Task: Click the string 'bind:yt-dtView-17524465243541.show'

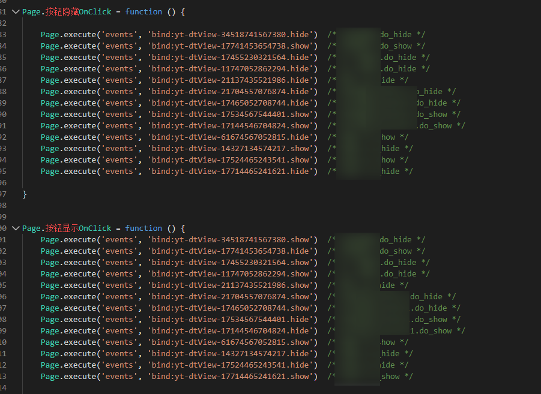Action: [x=231, y=160]
